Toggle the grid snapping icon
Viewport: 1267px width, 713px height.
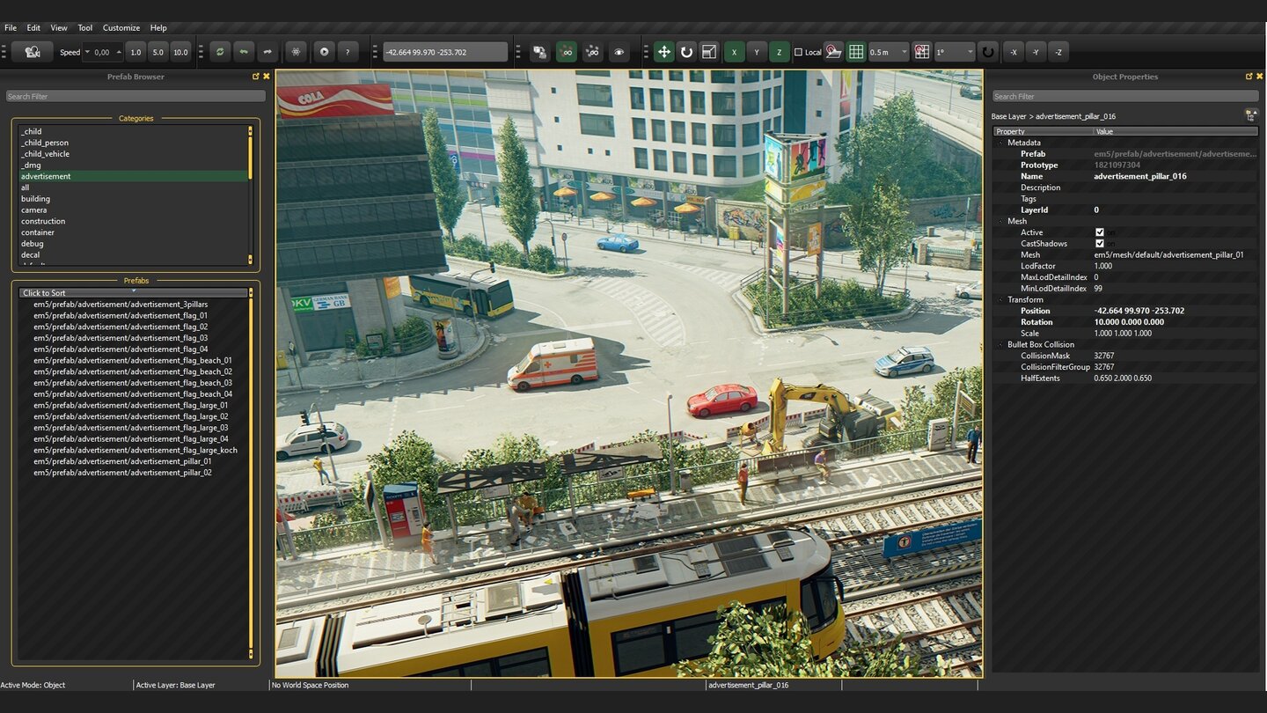click(856, 52)
